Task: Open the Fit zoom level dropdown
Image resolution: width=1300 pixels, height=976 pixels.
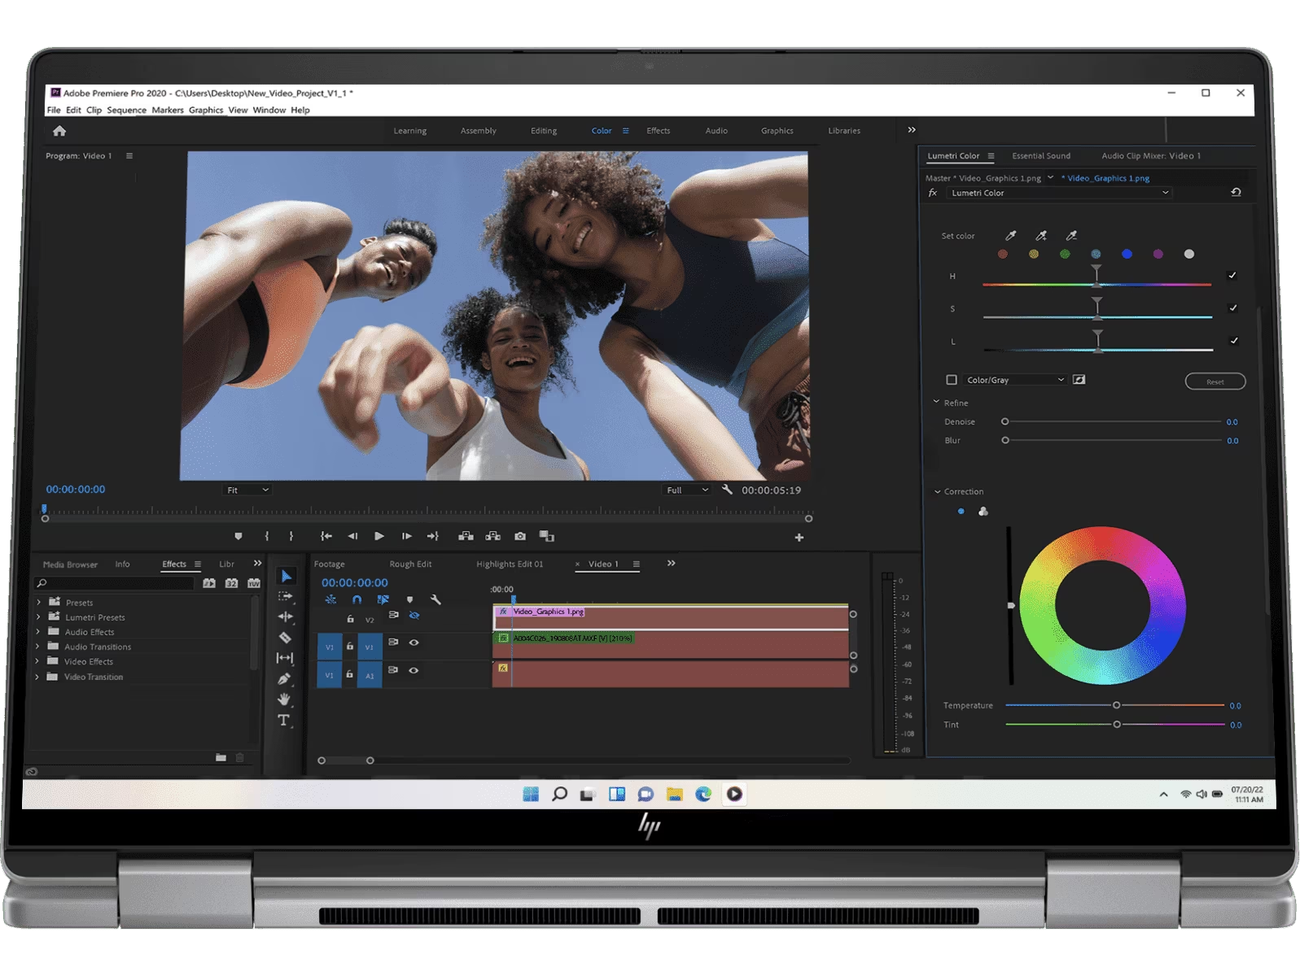Action: pyautogui.click(x=247, y=490)
